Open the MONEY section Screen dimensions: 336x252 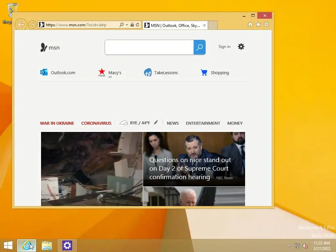click(235, 123)
